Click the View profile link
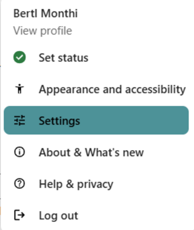 43,31
